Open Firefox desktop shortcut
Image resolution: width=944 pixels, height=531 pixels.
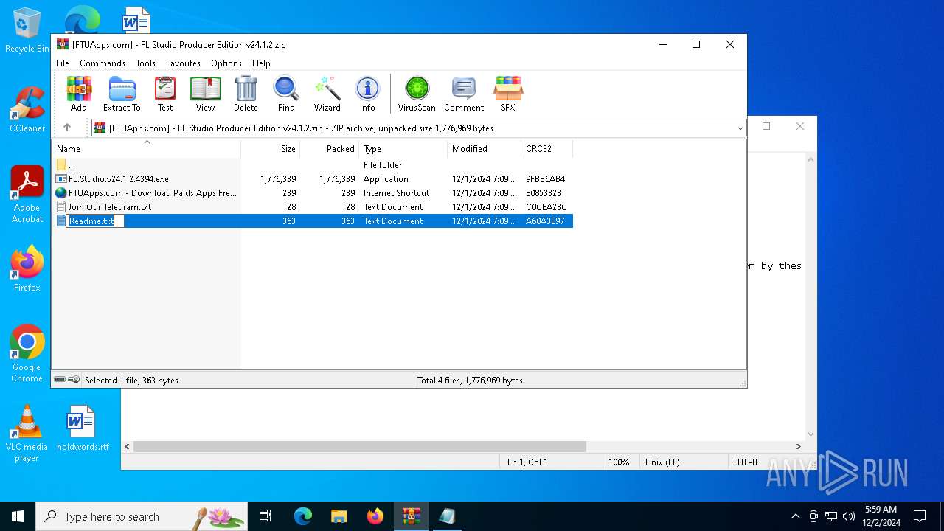[27, 268]
